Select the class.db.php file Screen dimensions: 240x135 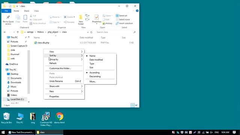[43, 43]
